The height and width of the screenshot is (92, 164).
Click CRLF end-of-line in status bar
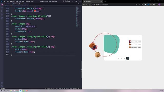[60, 89]
